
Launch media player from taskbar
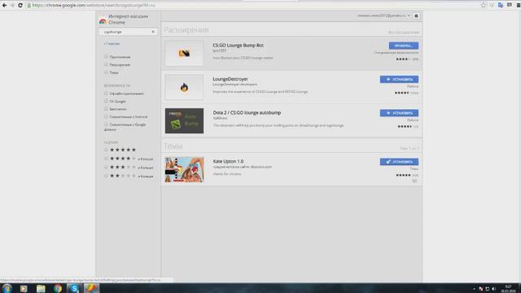tap(24, 288)
